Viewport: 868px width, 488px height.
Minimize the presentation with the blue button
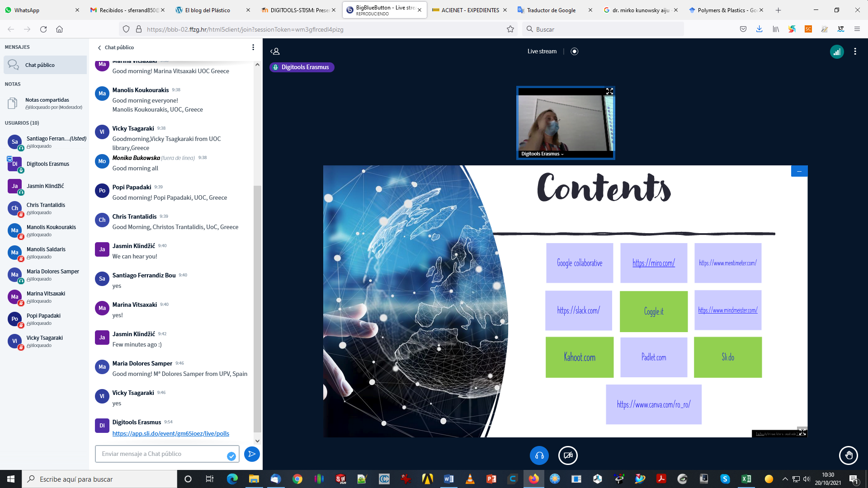coord(799,171)
